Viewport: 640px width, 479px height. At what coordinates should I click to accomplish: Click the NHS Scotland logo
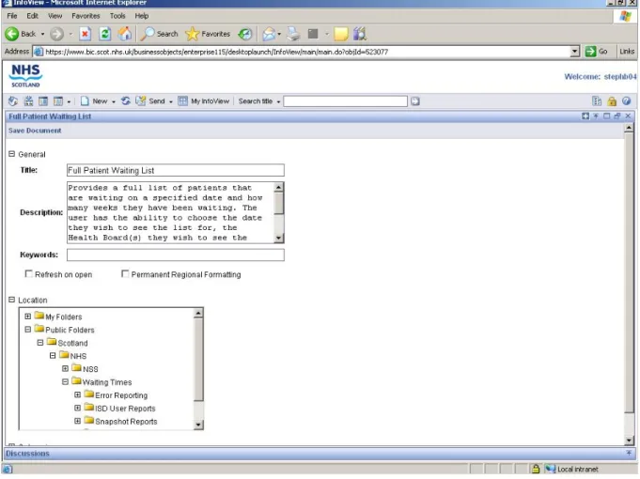(25, 76)
